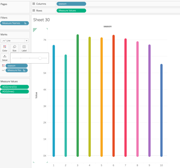Click the 7K axis tick label
This screenshot has width=180, height=168.
pos(45,40)
